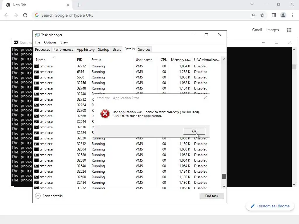Sort by the User name column header
Screen dimensions: 299x224
click(x=145, y=60)
